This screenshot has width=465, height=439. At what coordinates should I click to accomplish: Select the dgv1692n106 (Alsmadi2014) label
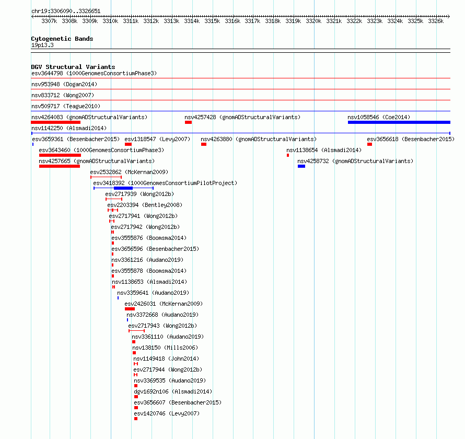tap(173, 391)
